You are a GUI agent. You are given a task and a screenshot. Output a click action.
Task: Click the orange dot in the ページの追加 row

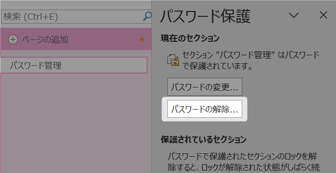pos(142,39)
